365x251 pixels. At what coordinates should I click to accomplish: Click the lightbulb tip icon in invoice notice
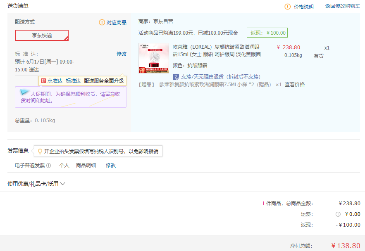(40, 152)
